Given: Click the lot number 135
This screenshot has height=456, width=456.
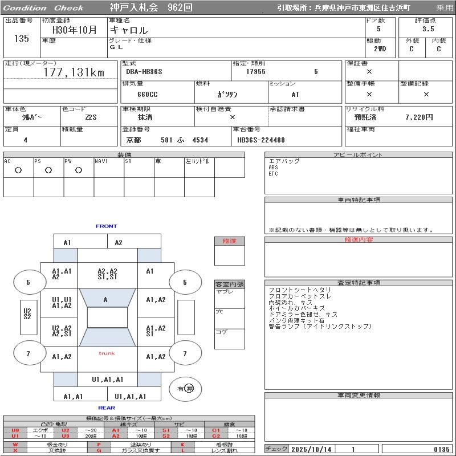Looking at the screenshot, I should pyautogui.click(x=21, y=39).
